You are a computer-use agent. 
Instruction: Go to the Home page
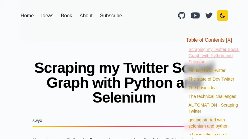point(27,15)
